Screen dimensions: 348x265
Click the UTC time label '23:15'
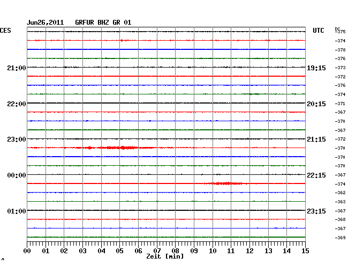click(x=316, y=211)
